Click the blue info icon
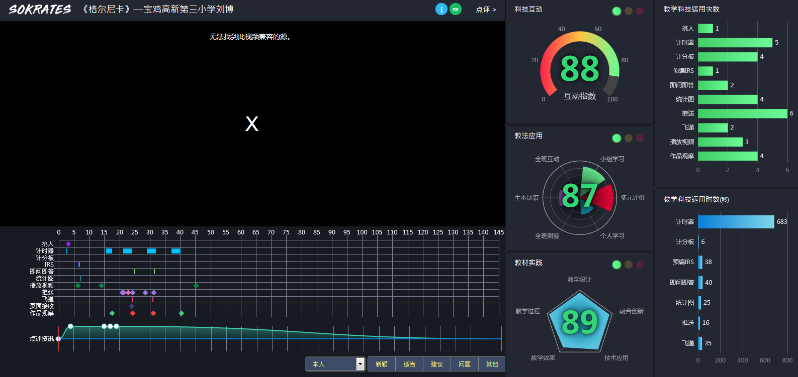Image resolution: width=798 pixels, height=377 pixels. pos(441,9)
